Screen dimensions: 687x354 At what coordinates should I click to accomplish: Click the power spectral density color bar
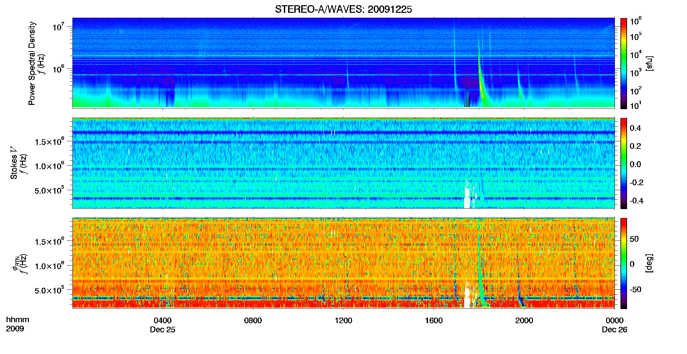tap(623, 63)
